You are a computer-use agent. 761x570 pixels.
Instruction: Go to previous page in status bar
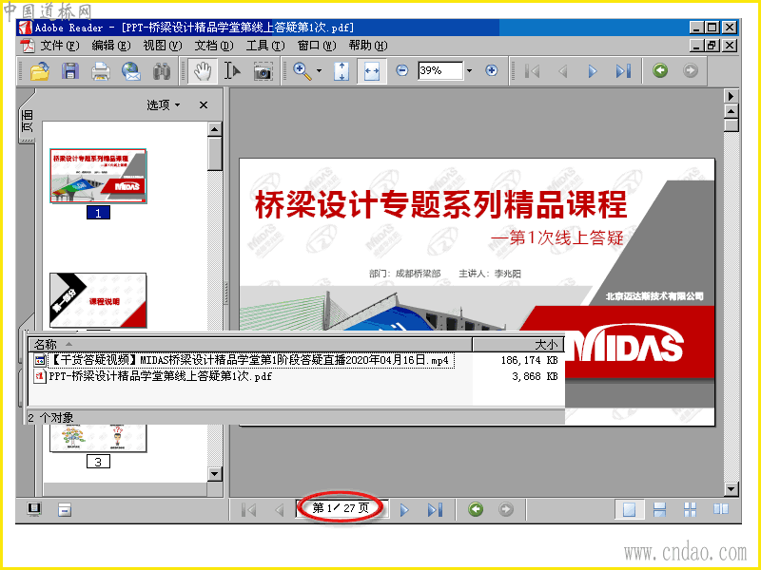point(280,509)
